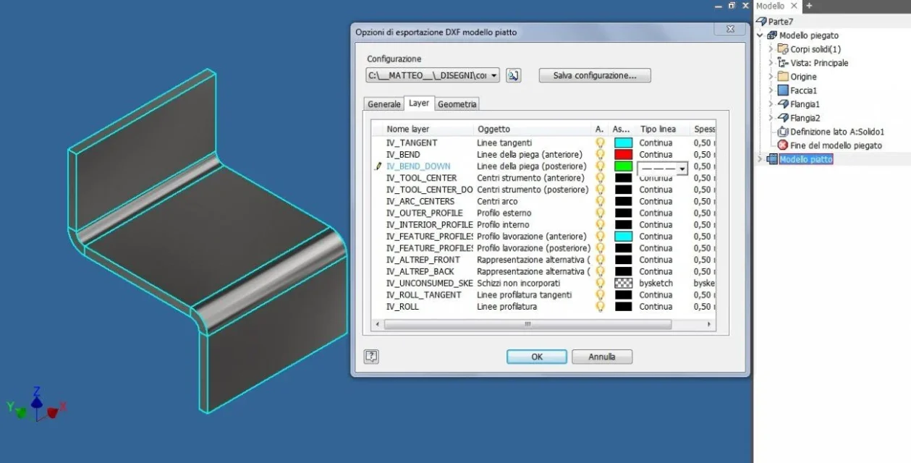
Task: Expand the Modello piatto node
Action: (x=760, y=159)
